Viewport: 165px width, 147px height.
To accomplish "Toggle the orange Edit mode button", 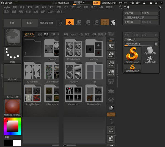I will [x=69, y=23].
